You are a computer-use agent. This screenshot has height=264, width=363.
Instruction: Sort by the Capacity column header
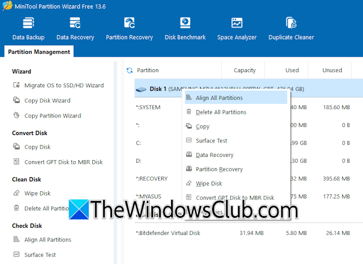[x=244, y=70]
